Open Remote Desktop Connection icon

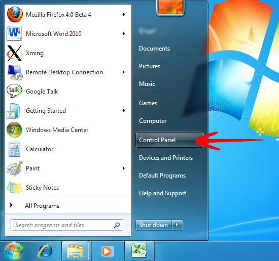[15, 72]
